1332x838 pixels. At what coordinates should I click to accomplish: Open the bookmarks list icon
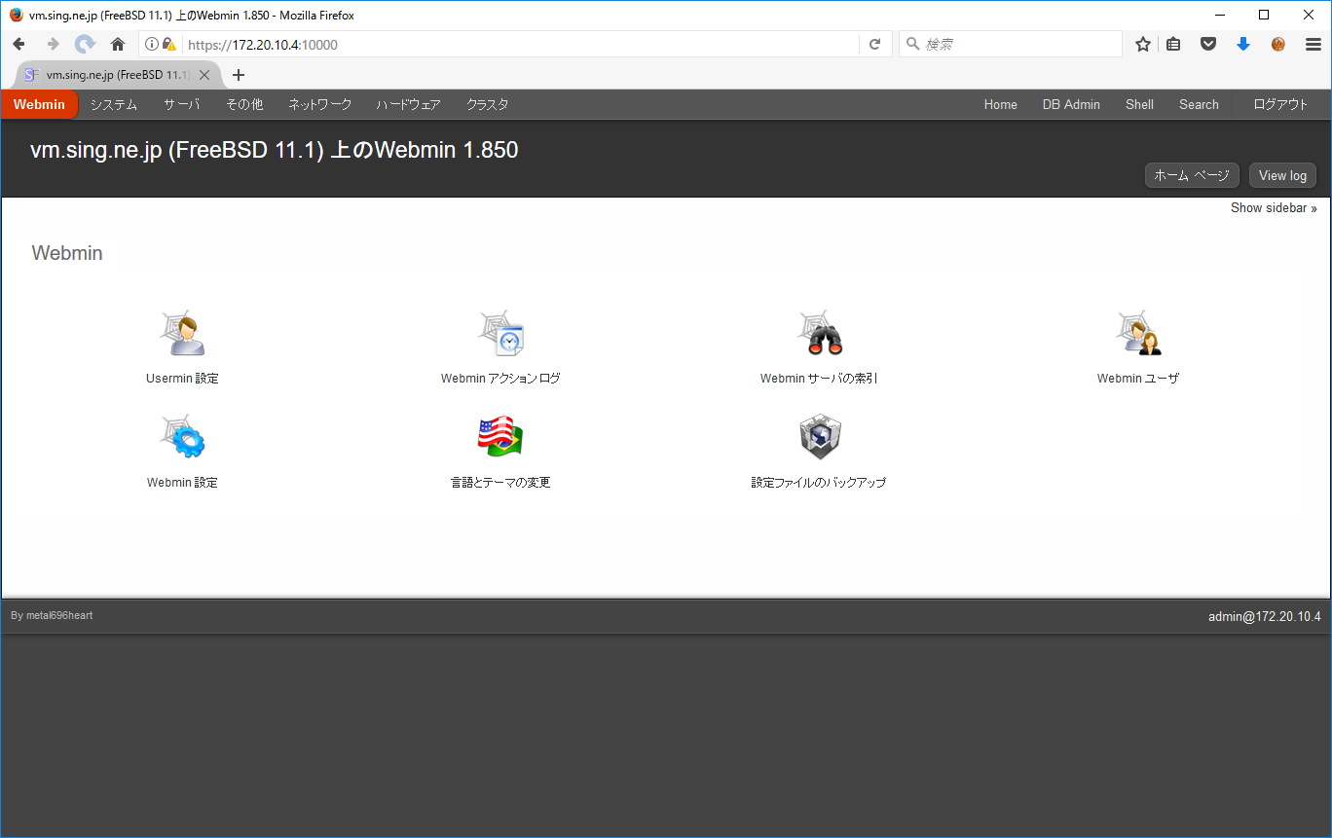(x=1174, y=44)
